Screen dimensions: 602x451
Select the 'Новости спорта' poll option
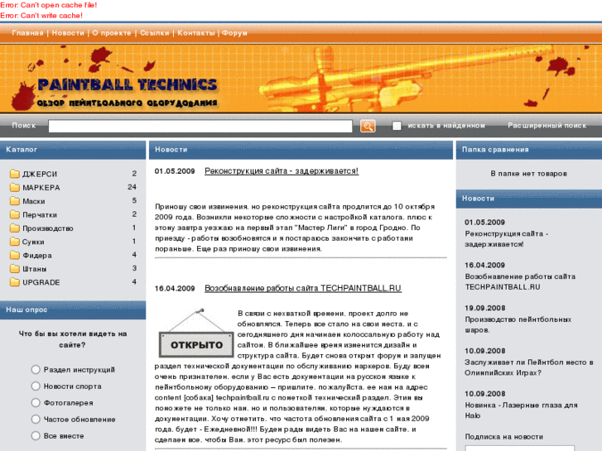tap(36, 386)
